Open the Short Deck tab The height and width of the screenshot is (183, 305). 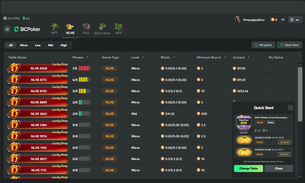pos(102,29)
